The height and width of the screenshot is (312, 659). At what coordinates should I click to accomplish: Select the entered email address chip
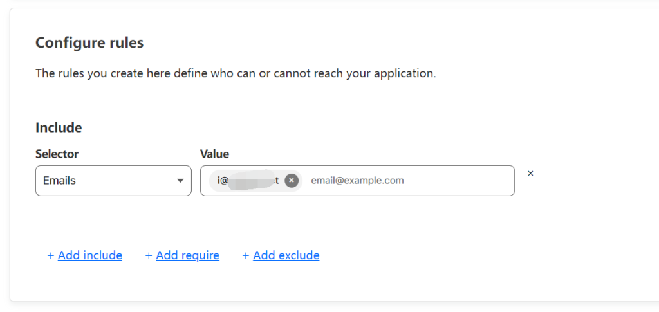(x=248, y=181)
